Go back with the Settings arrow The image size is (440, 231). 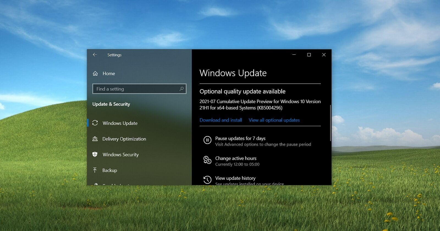95,55
